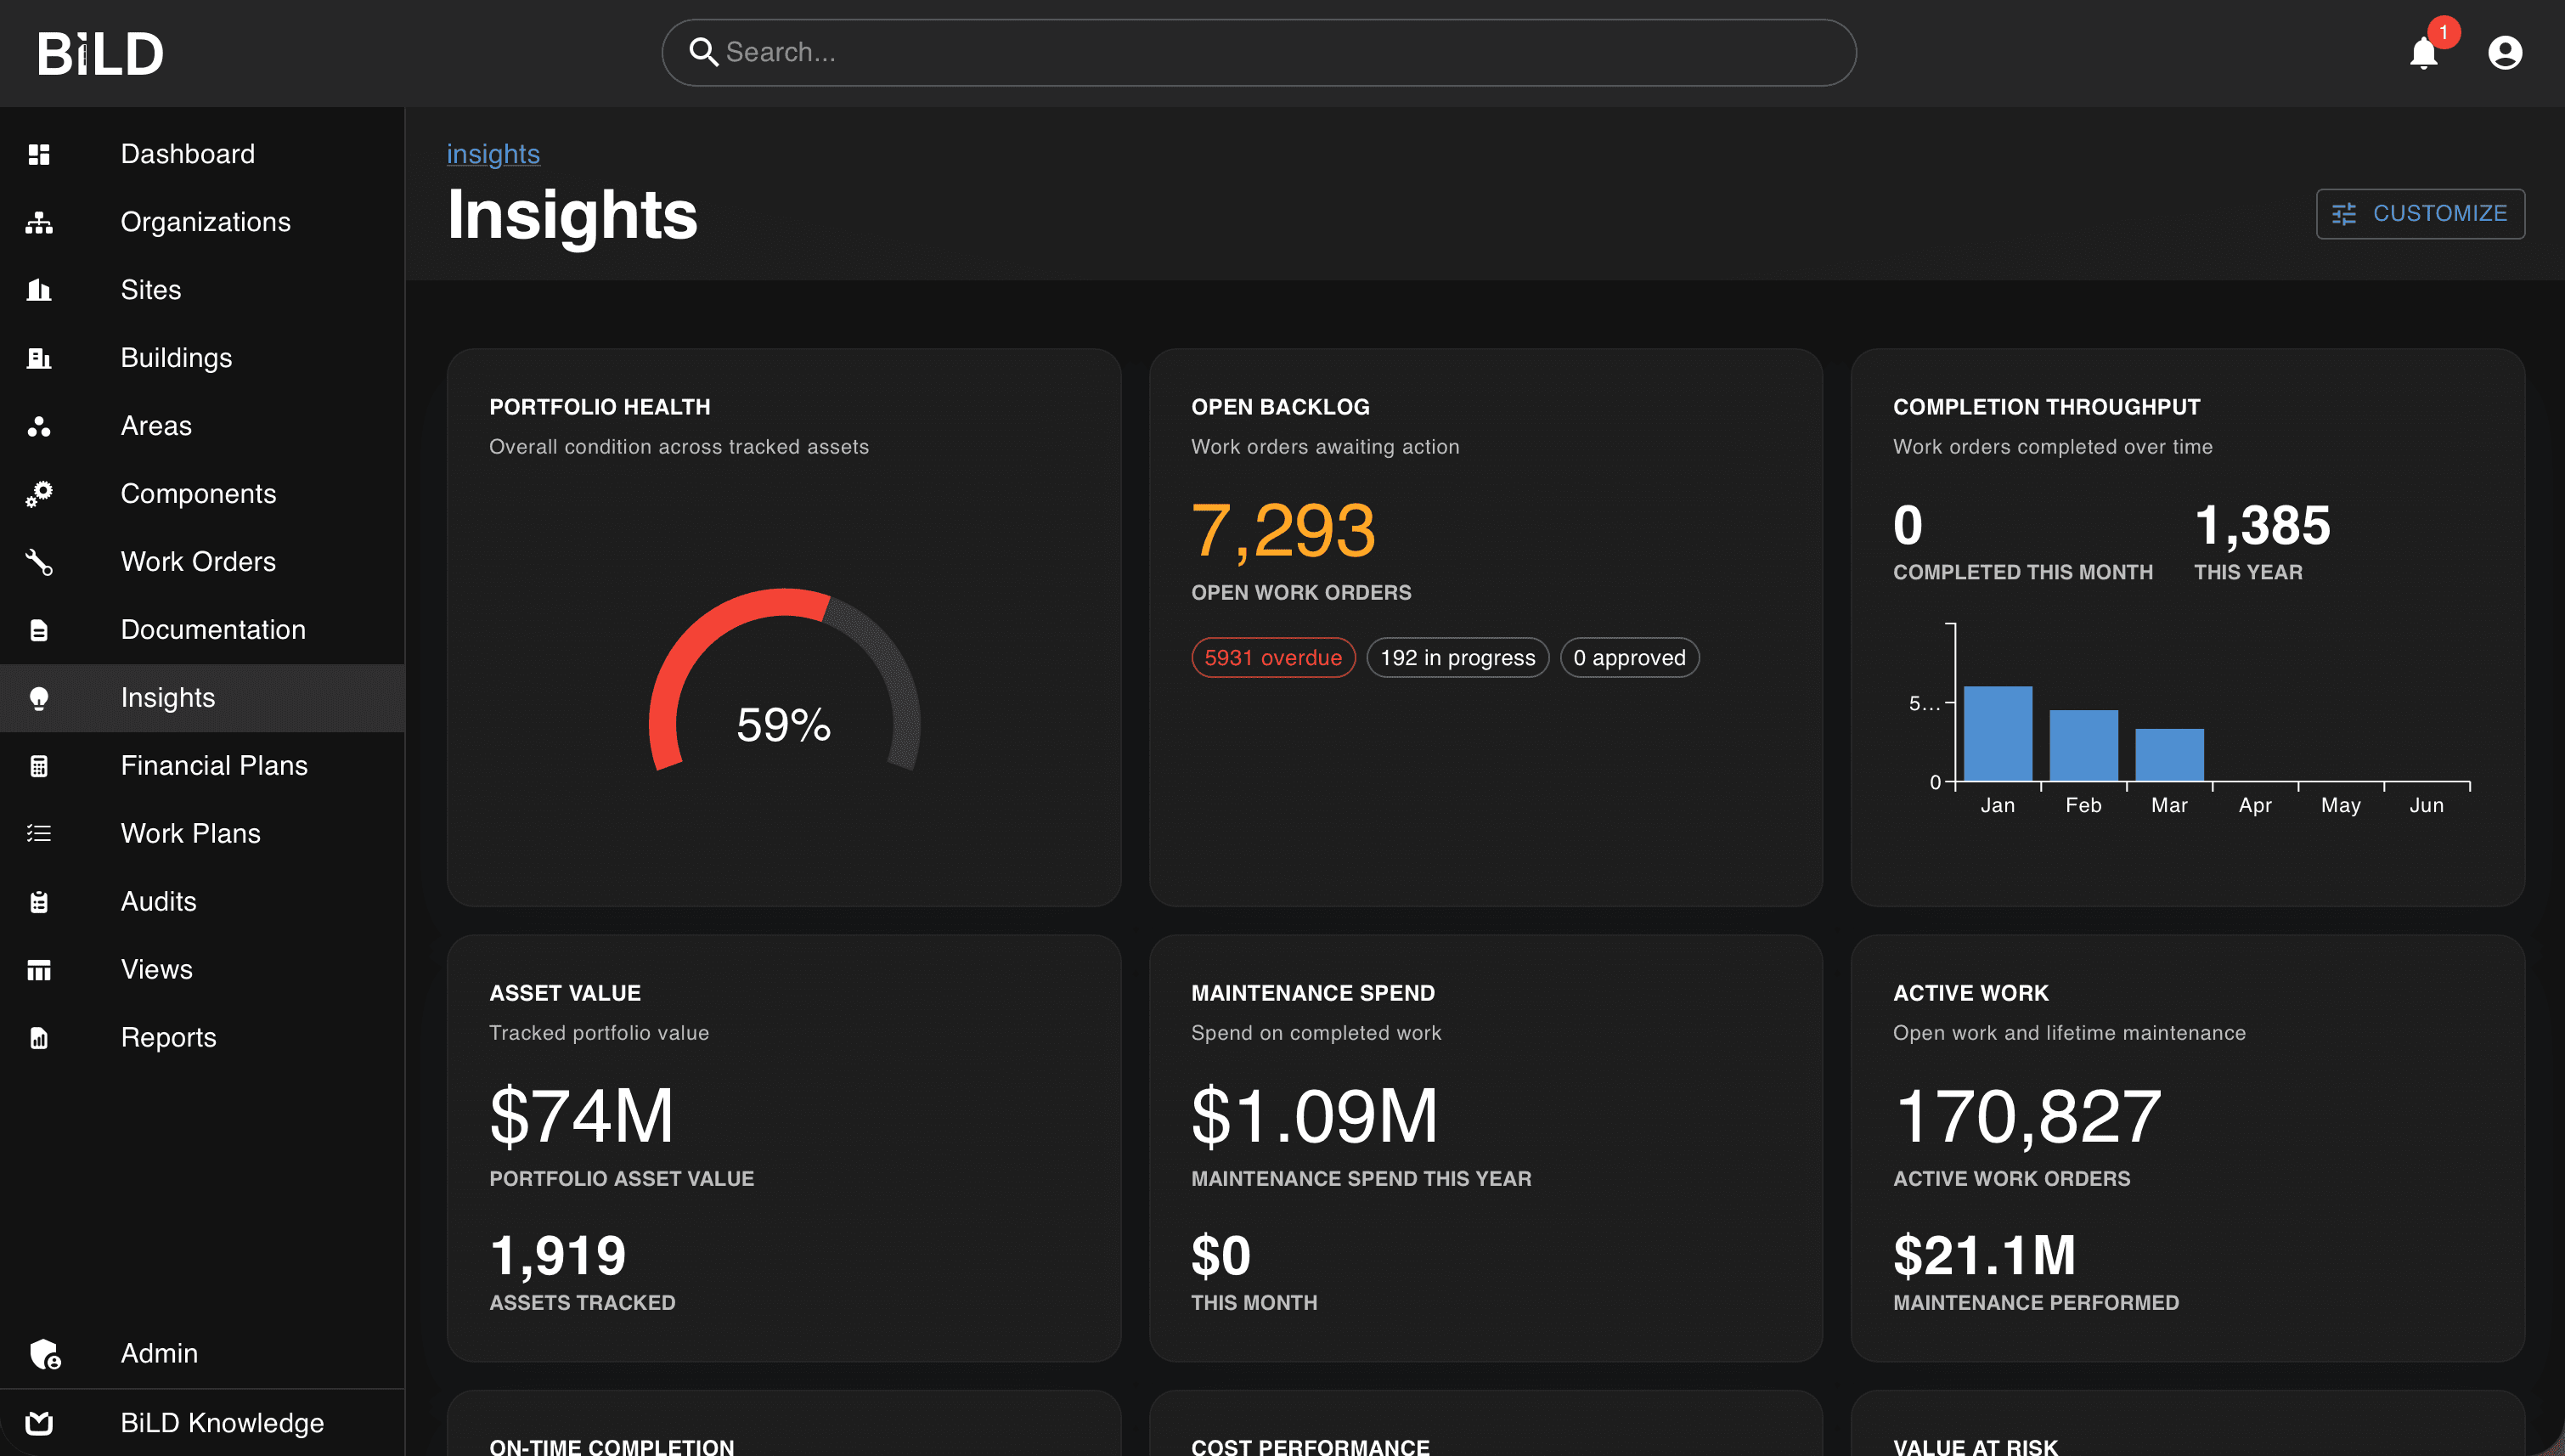
Task: Open notifications bell with badge
Action: [x=2424, y=52]
